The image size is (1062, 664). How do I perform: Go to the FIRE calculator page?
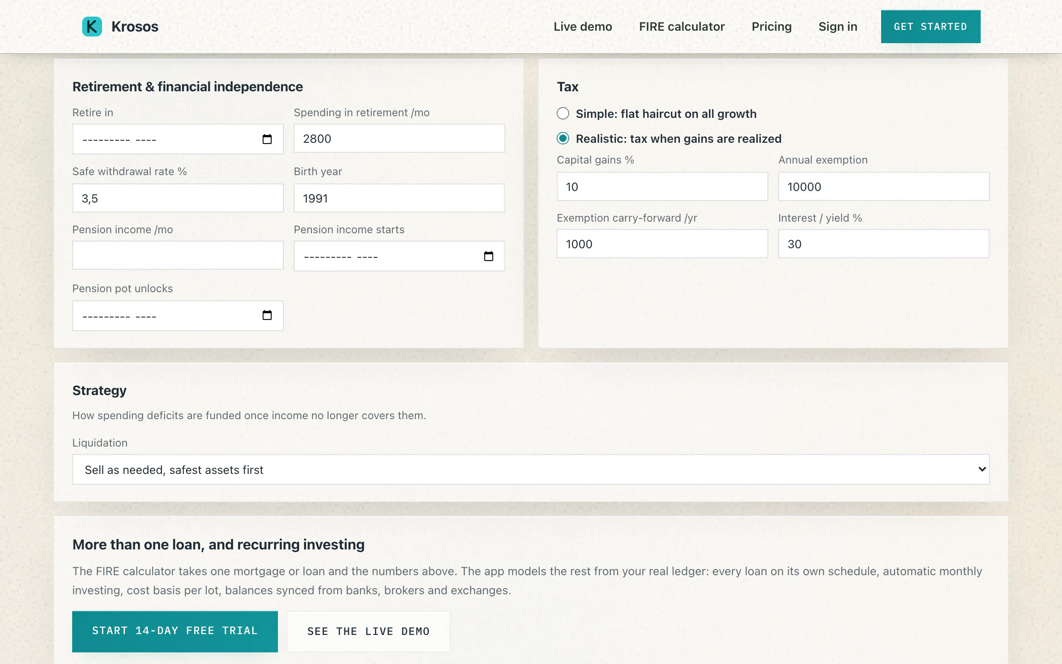coord(682,26)
